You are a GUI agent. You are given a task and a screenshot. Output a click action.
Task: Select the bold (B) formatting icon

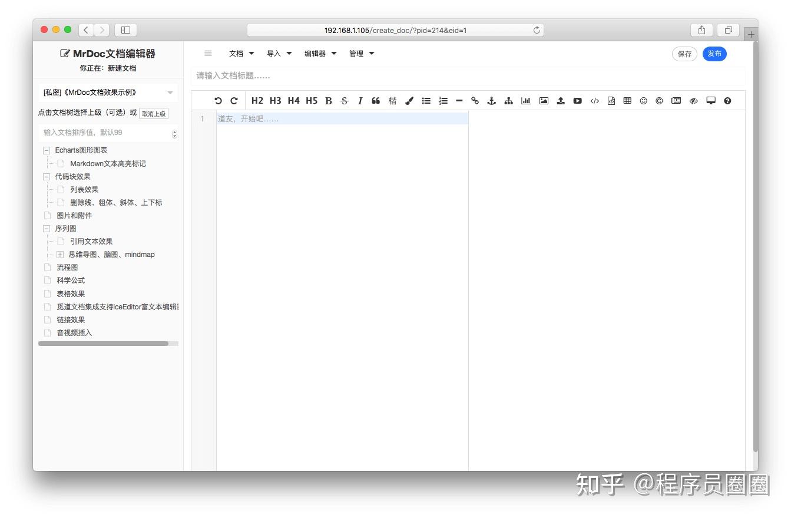328,101
